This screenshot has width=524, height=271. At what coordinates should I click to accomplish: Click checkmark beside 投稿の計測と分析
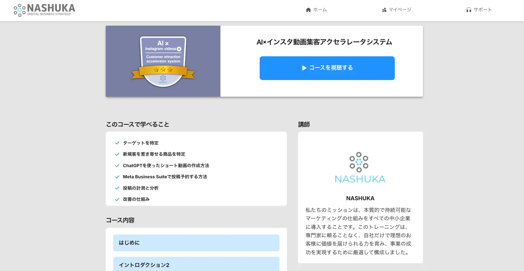click(117, 188)
